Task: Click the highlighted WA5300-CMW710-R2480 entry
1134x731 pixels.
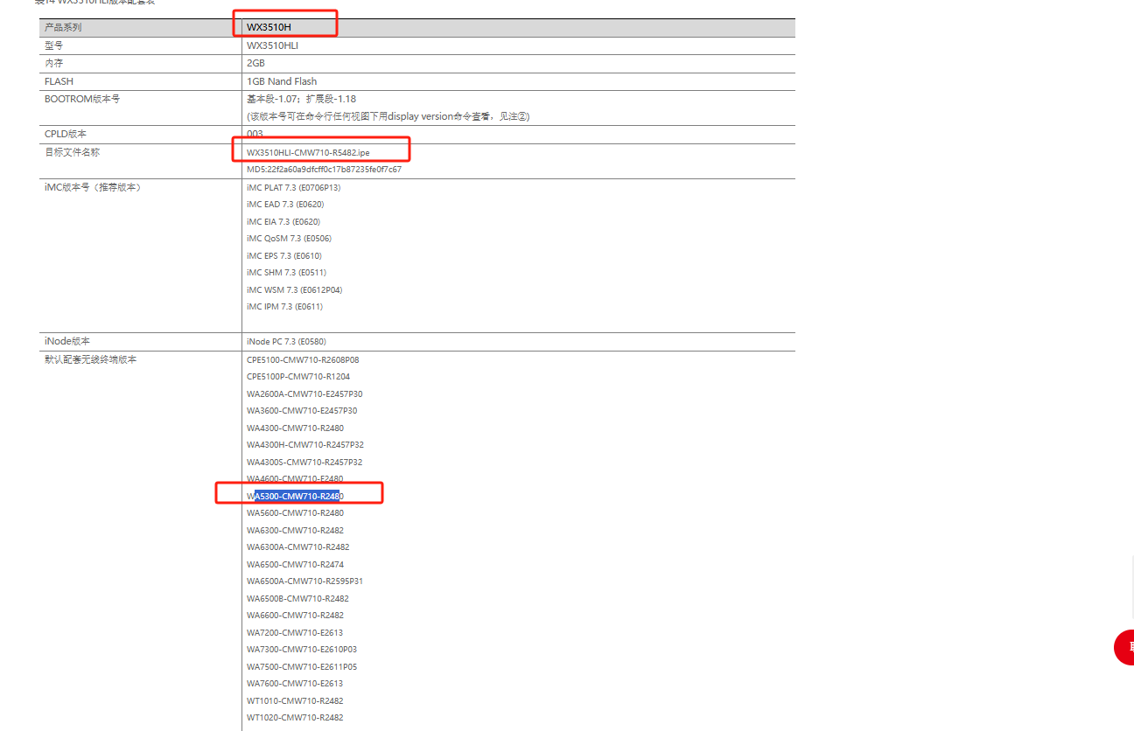Action: pyautogui.click(x=295, y=497)
